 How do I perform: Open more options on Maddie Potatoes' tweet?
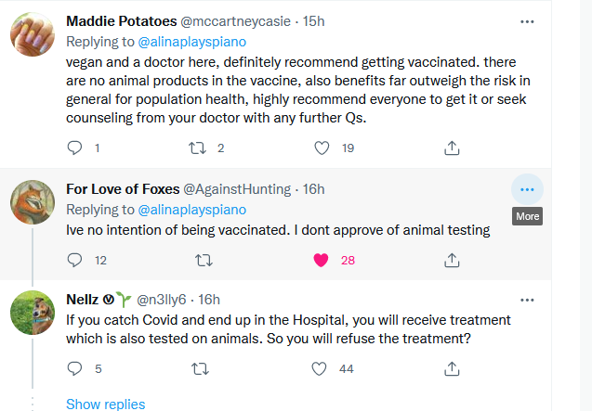click(527, 20)
